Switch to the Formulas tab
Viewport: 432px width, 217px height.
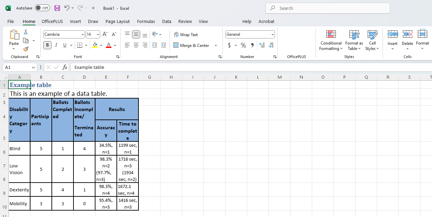click(146, 21)
